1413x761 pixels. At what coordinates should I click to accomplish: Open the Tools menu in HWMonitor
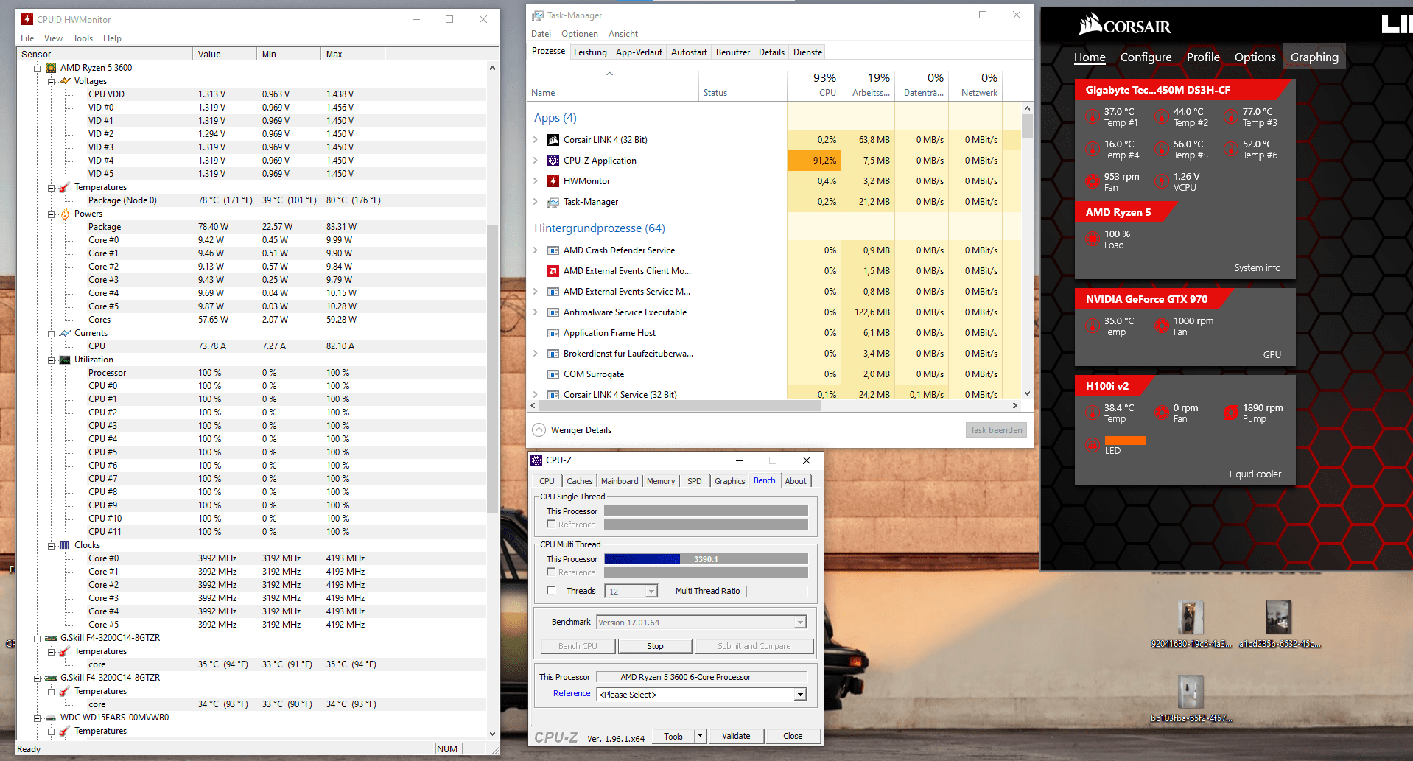[83, 38]
